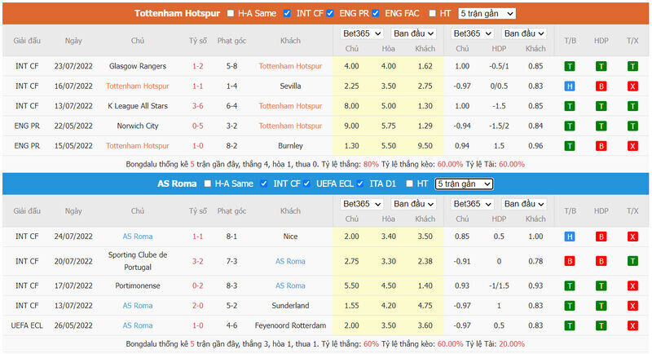Image resolution: width=652 pixels, height=354 pixels.
Task: Uncheck Tottenham INT CF filter
Action: (x=287, y=13)
